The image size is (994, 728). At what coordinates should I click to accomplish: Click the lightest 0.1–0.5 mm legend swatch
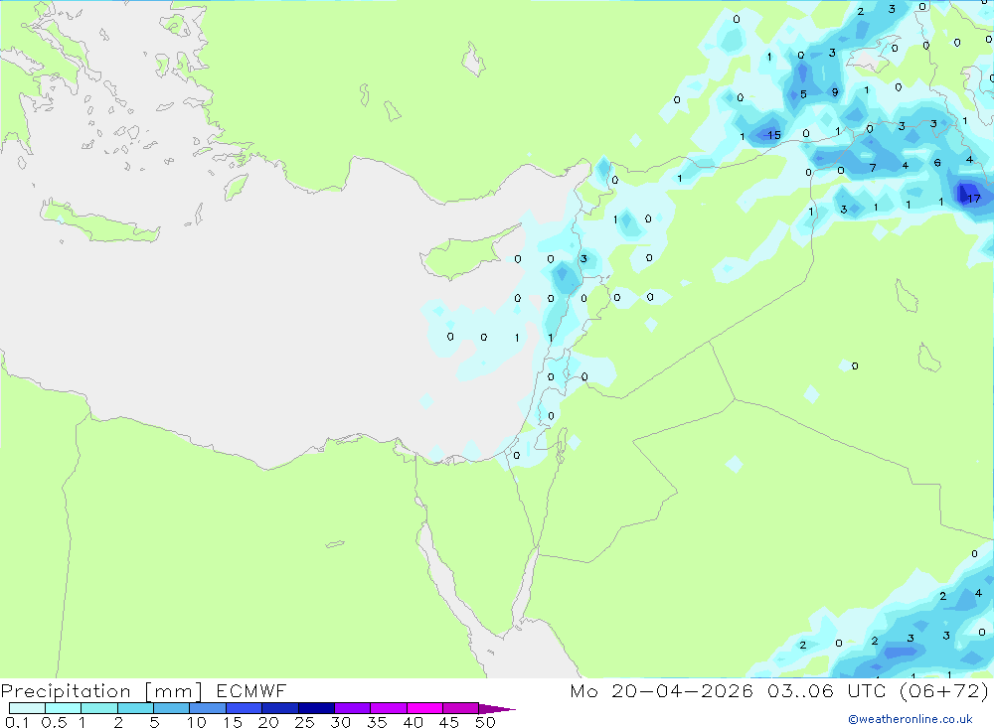click(x=27, y=708)
